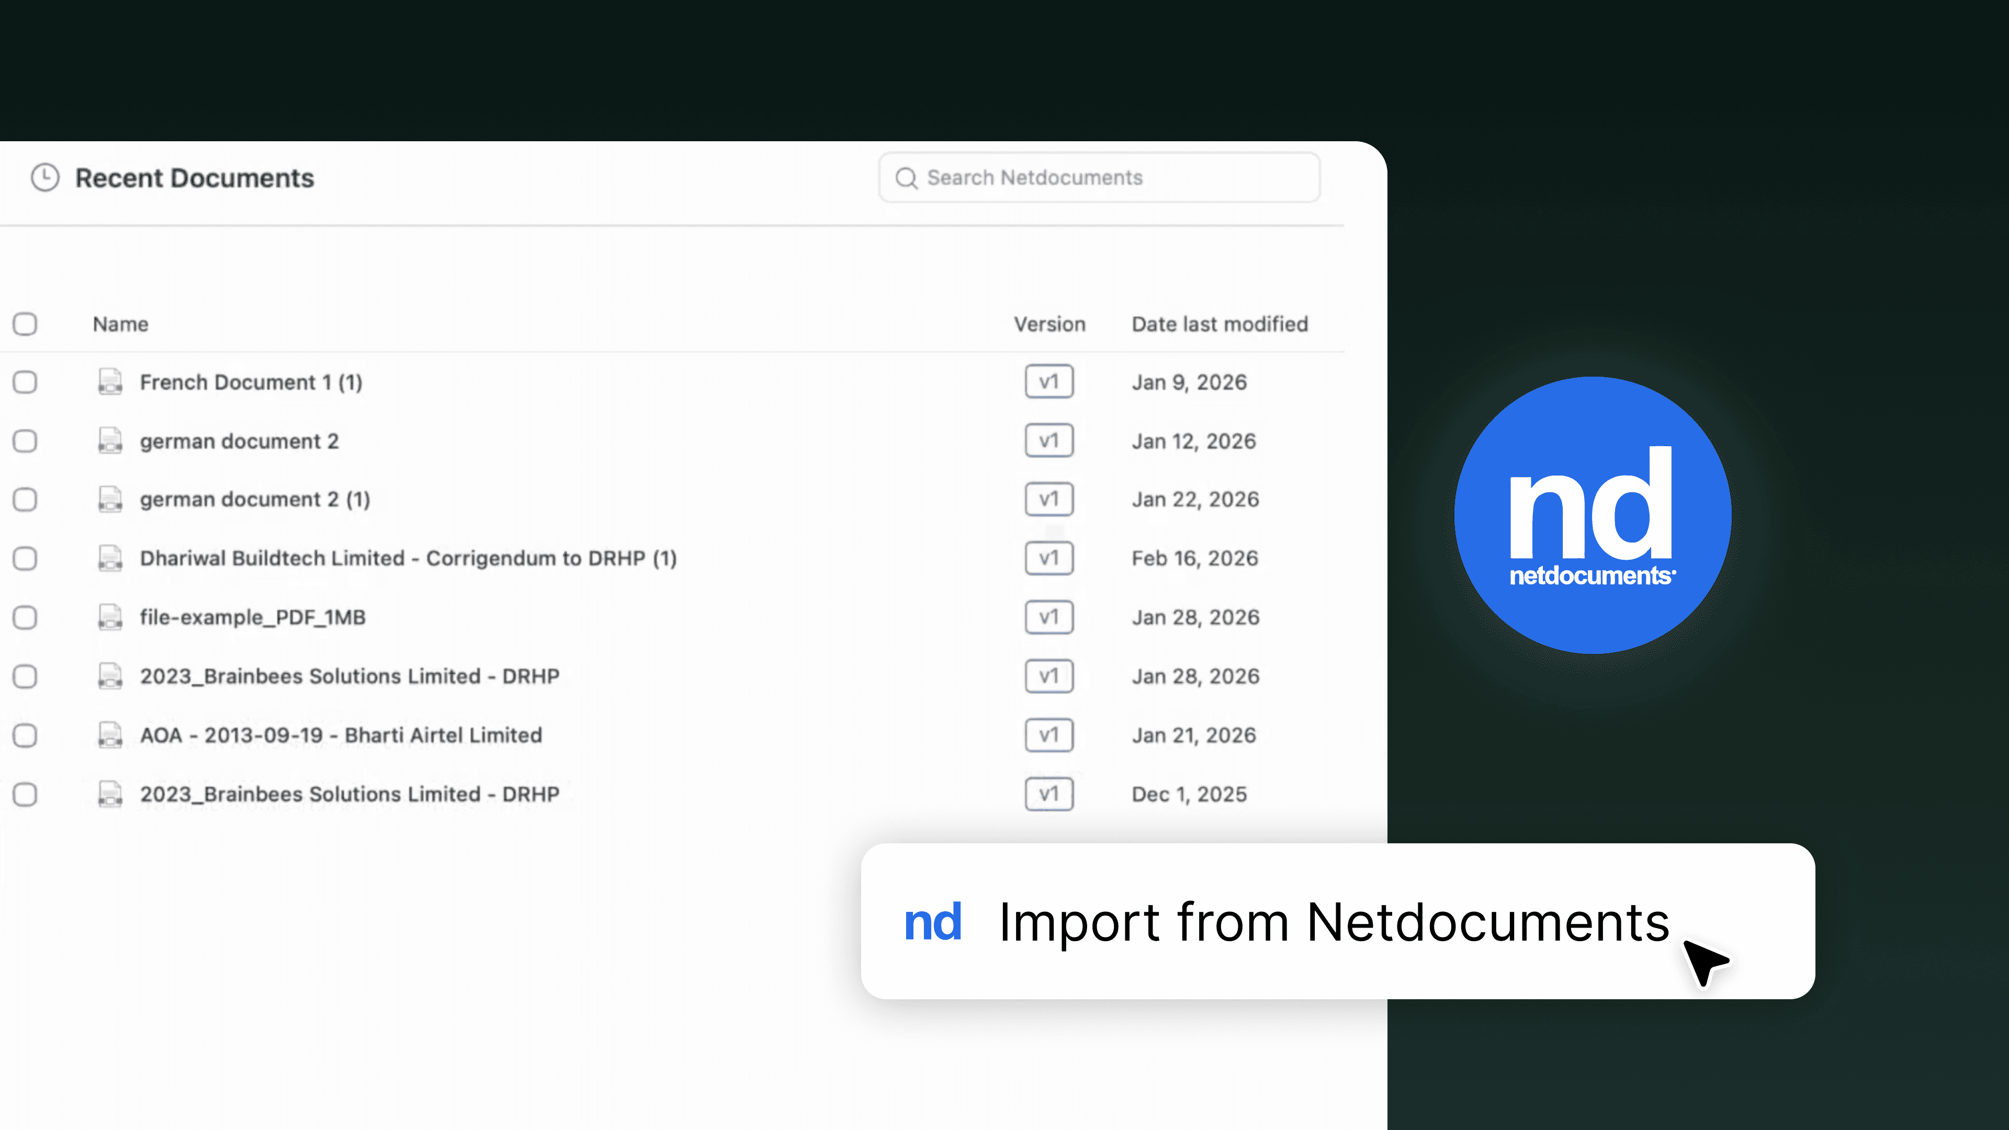Image resolution: width=2009 pixels, height=1130 pixels.
Task: Click the AOA Bharti Airtel file icon
Action: click(x=110, y=734)
